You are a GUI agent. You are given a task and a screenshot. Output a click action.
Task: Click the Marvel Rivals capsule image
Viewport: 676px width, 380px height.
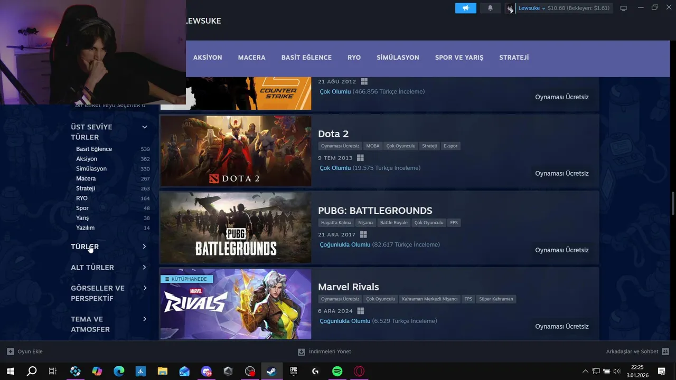pos(236,304)
